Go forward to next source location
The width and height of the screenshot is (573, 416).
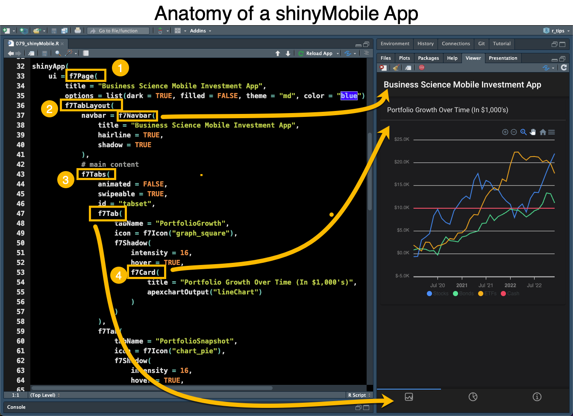18,53
